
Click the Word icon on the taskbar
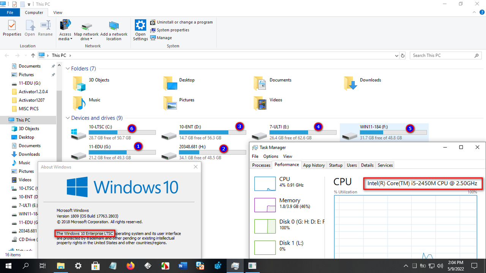pyautogui.click(x=182, y=265)
